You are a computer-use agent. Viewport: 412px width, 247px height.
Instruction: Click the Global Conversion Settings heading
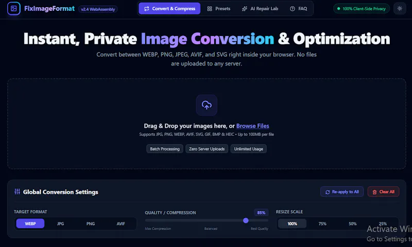click(60, 192)
